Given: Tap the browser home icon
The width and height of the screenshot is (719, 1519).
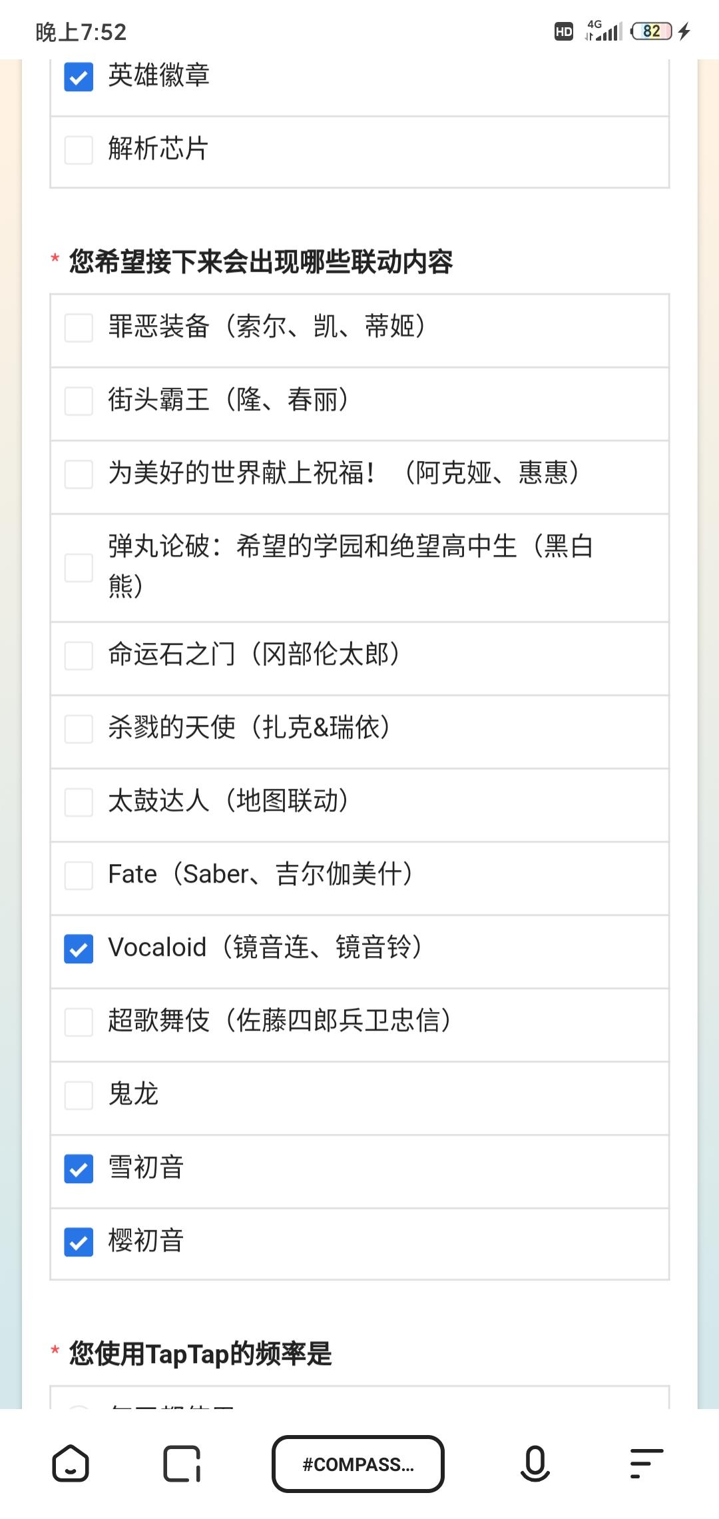Looking at the screenshot, I should pyautogui.click(x=71, y=1464).
